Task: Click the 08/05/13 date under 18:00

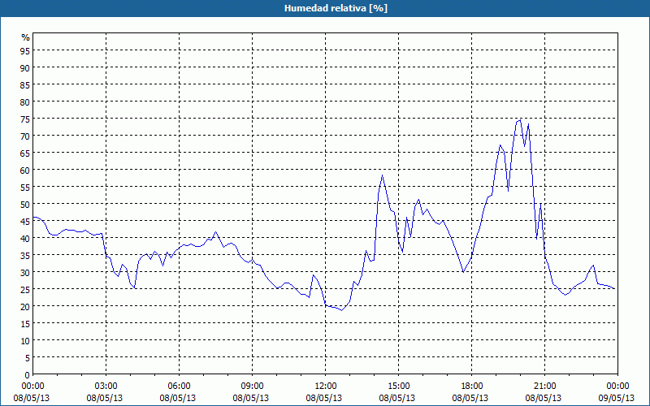Action: point(470,398)
